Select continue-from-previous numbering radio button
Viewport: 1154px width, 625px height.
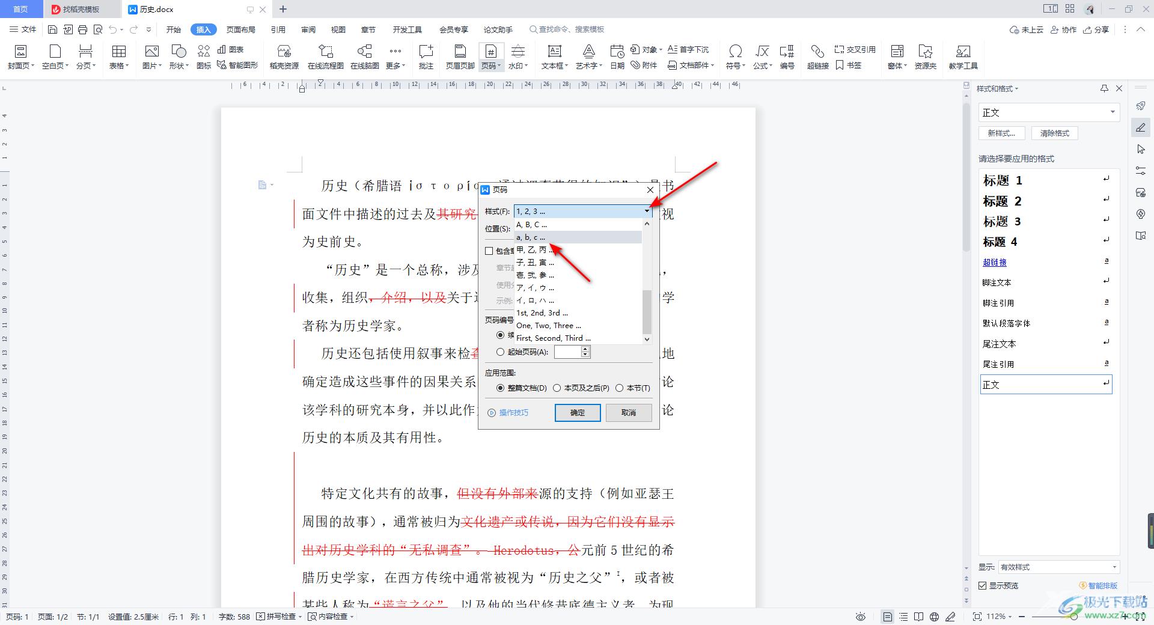[500, 335]
